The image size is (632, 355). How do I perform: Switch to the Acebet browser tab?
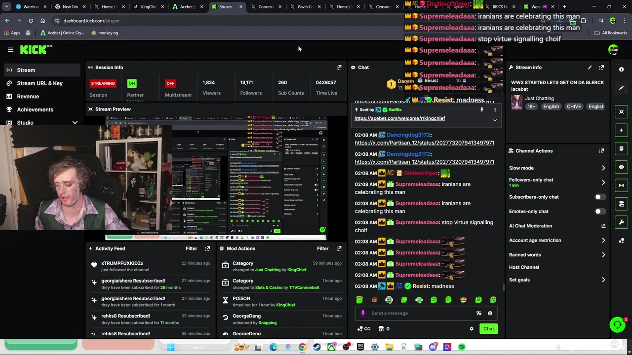click(187, 7)
